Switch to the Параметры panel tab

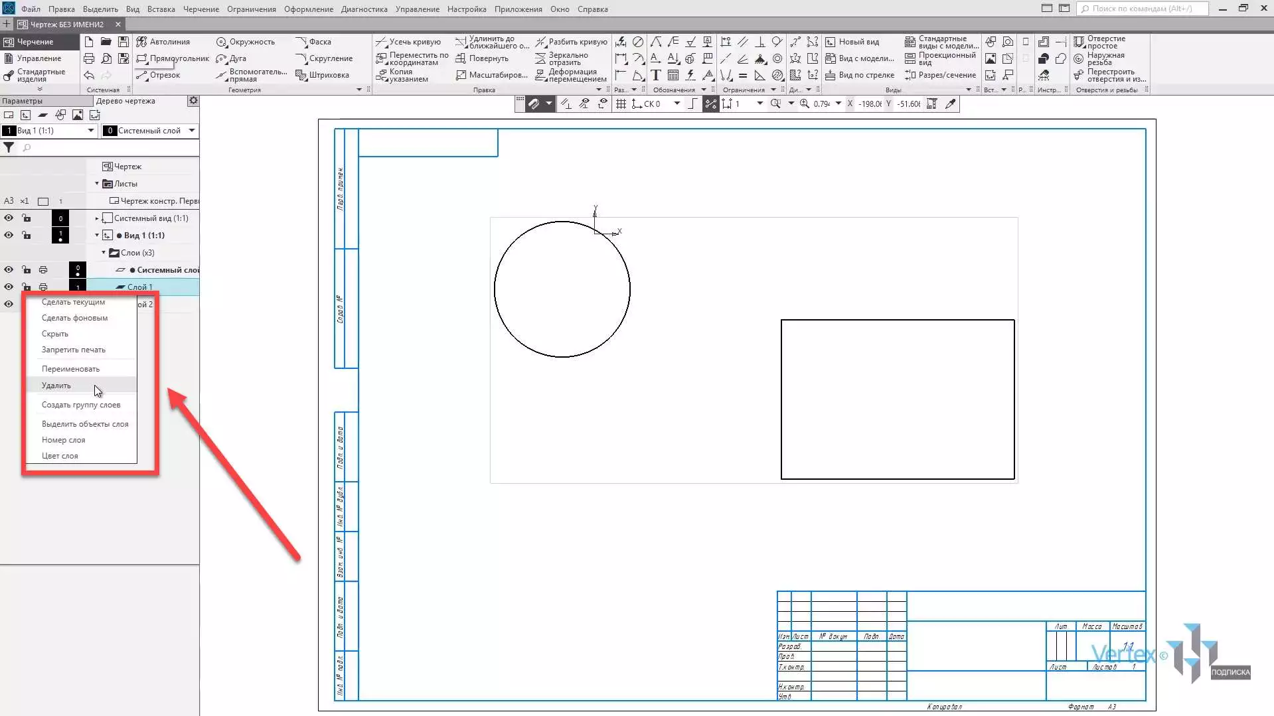(23, 101)
